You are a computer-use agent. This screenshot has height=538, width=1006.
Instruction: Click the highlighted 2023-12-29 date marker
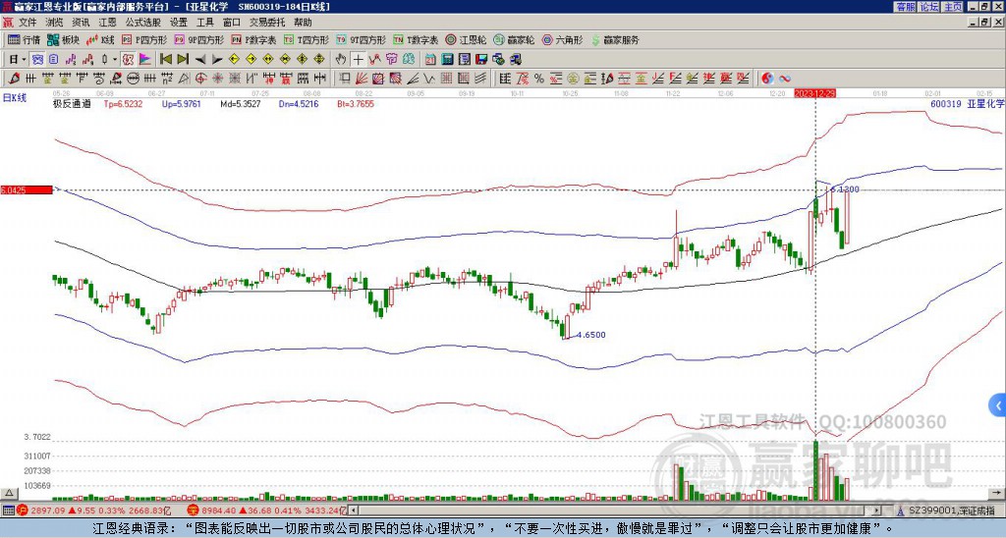[x=814, y=93]
